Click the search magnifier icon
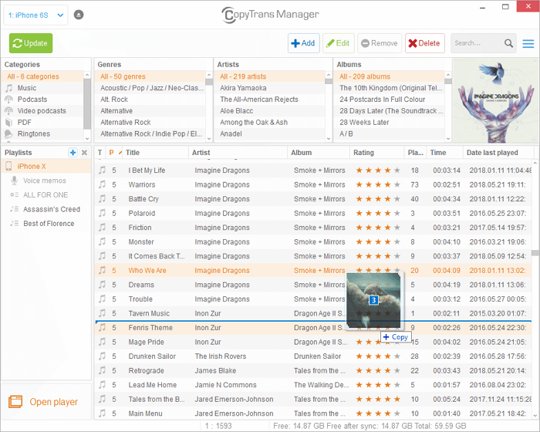Viewport: 540px width, 432px height. click(508, 43)
